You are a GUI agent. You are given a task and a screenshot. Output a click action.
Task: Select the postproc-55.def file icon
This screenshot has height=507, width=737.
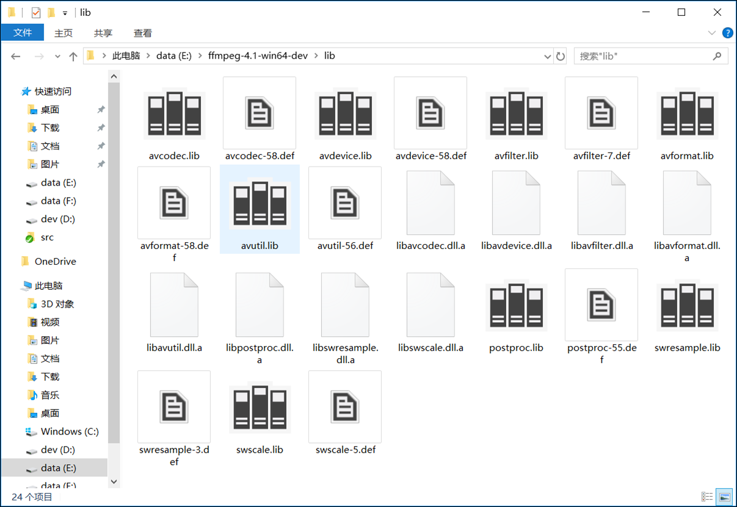pos(601,304)
